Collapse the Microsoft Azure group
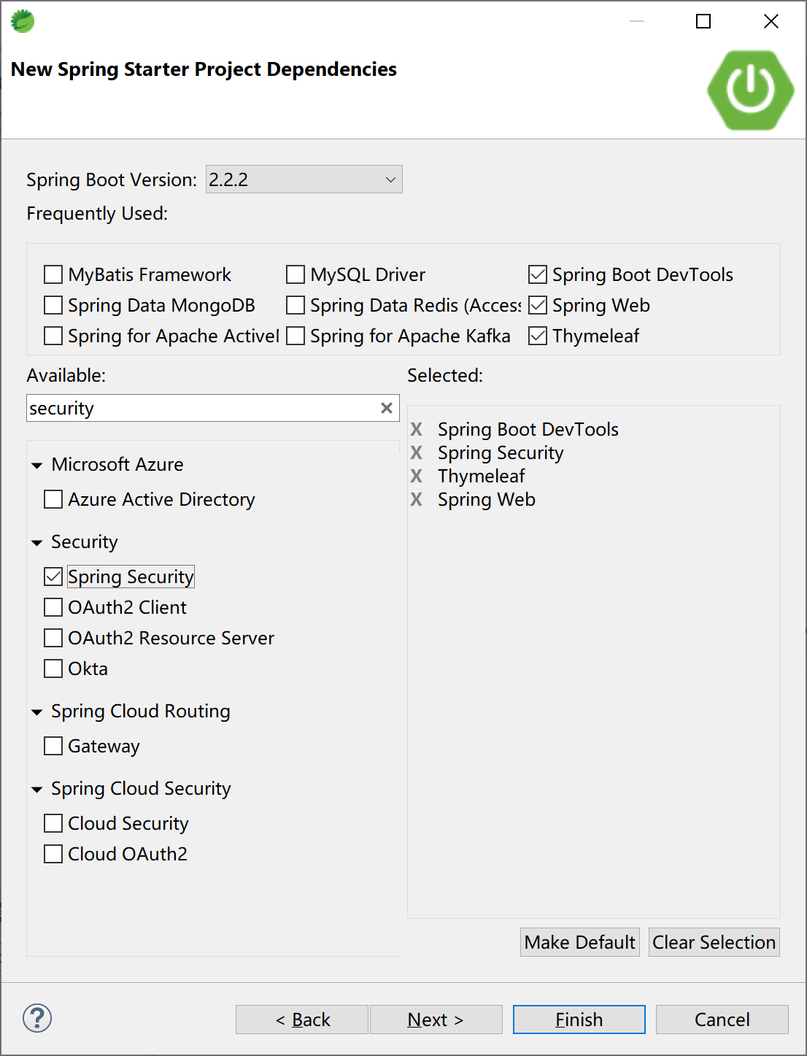Screen dimensions: 807x1056 [37, 465]
